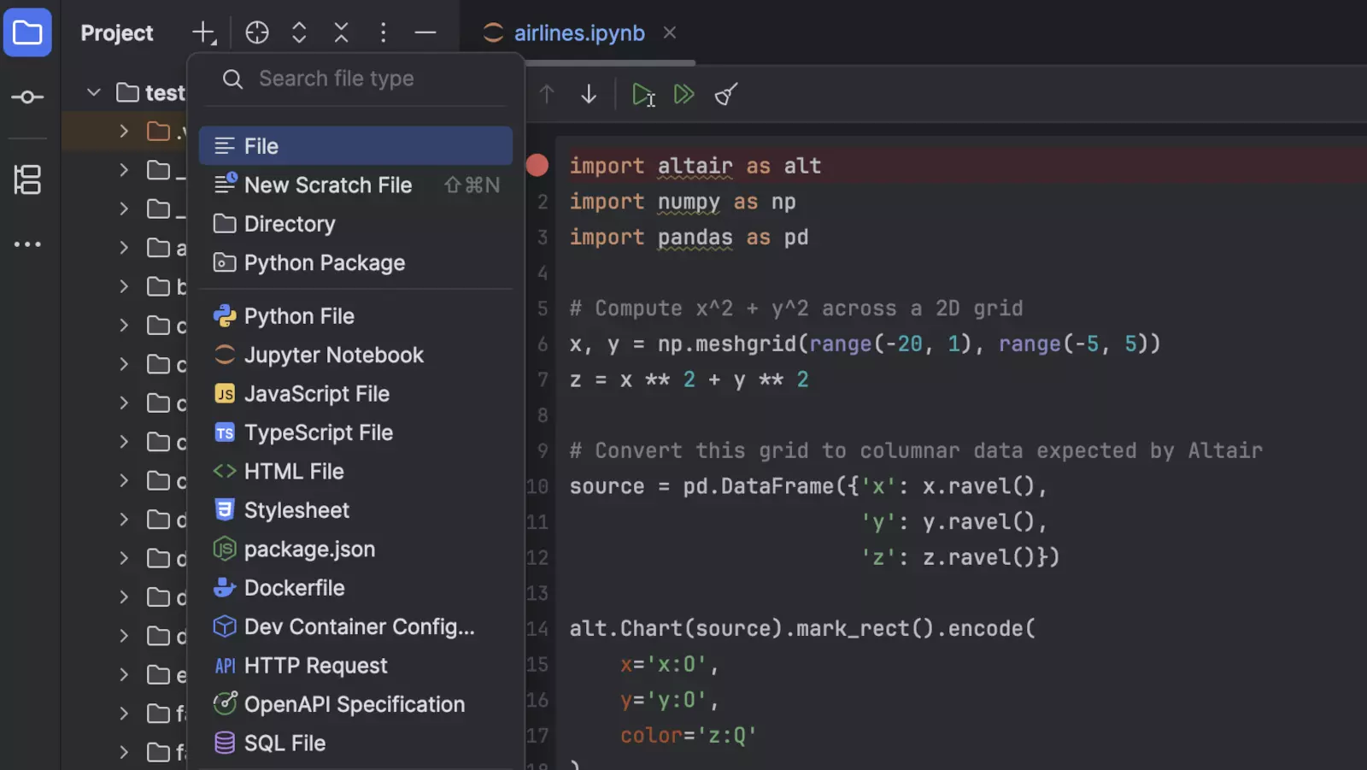1367x770 pixels.
Task: Toggle the breakpoint on line 1
Action: [537, 165]
